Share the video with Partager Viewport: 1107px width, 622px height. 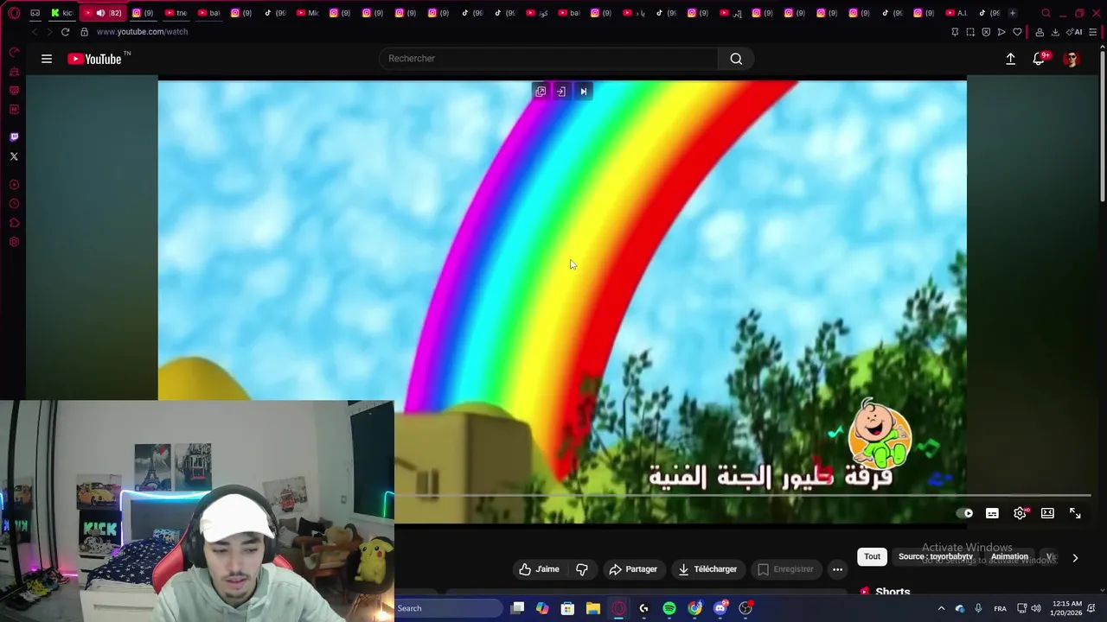click(633, 569)
